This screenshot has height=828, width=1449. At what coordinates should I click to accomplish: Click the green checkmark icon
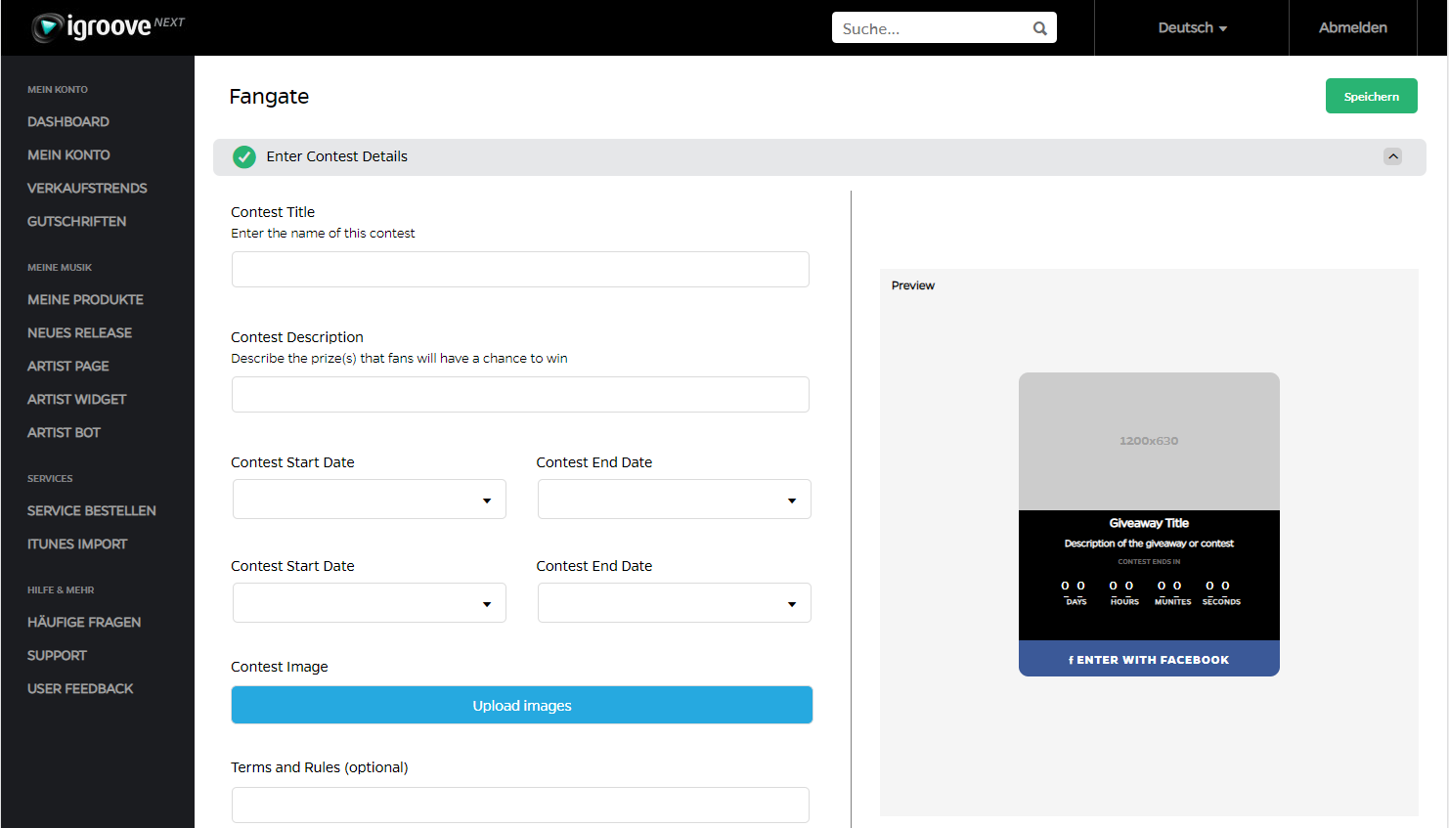click(244, 156)
